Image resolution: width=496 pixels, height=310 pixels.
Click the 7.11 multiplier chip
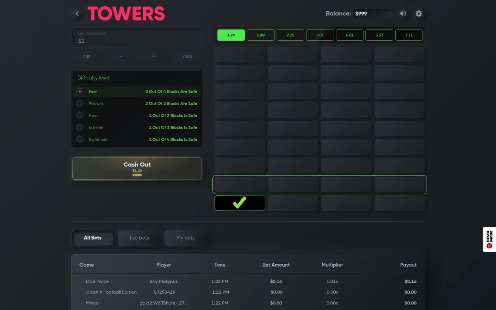tap(409, 35)
